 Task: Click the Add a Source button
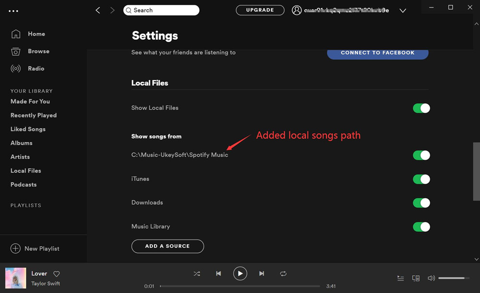pos(168,246)
